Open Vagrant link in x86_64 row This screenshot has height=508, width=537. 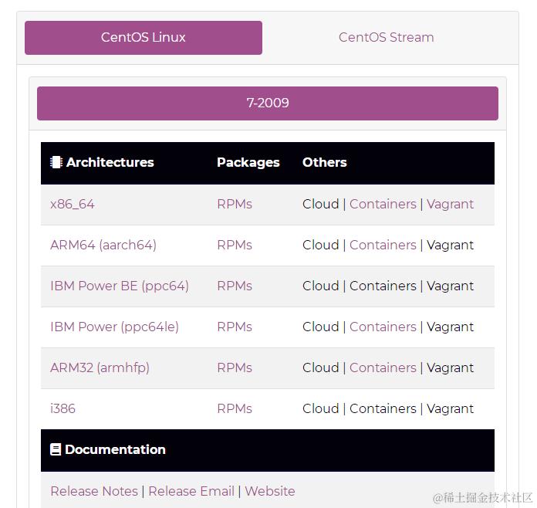coord(450,205)
